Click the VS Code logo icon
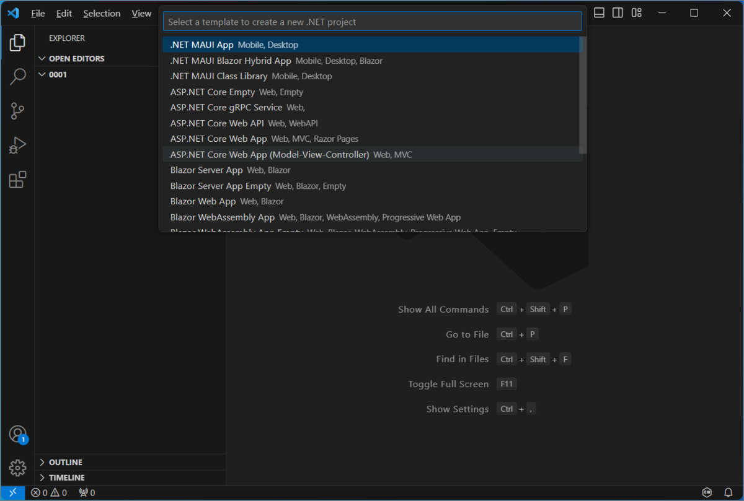The height and width of the screenshot is (501, 744). pyautogui.click(x=13, y=13)
